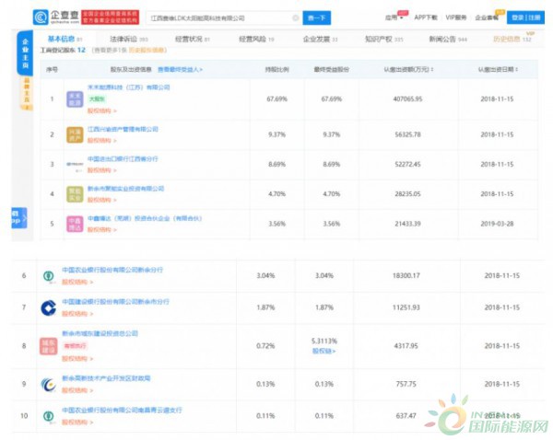The image size is (553, 440).
Task: Click Agricultural Bank logo in row 6
Action: (x=48, y=276)
